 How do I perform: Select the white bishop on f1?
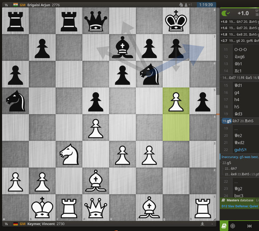149,208
